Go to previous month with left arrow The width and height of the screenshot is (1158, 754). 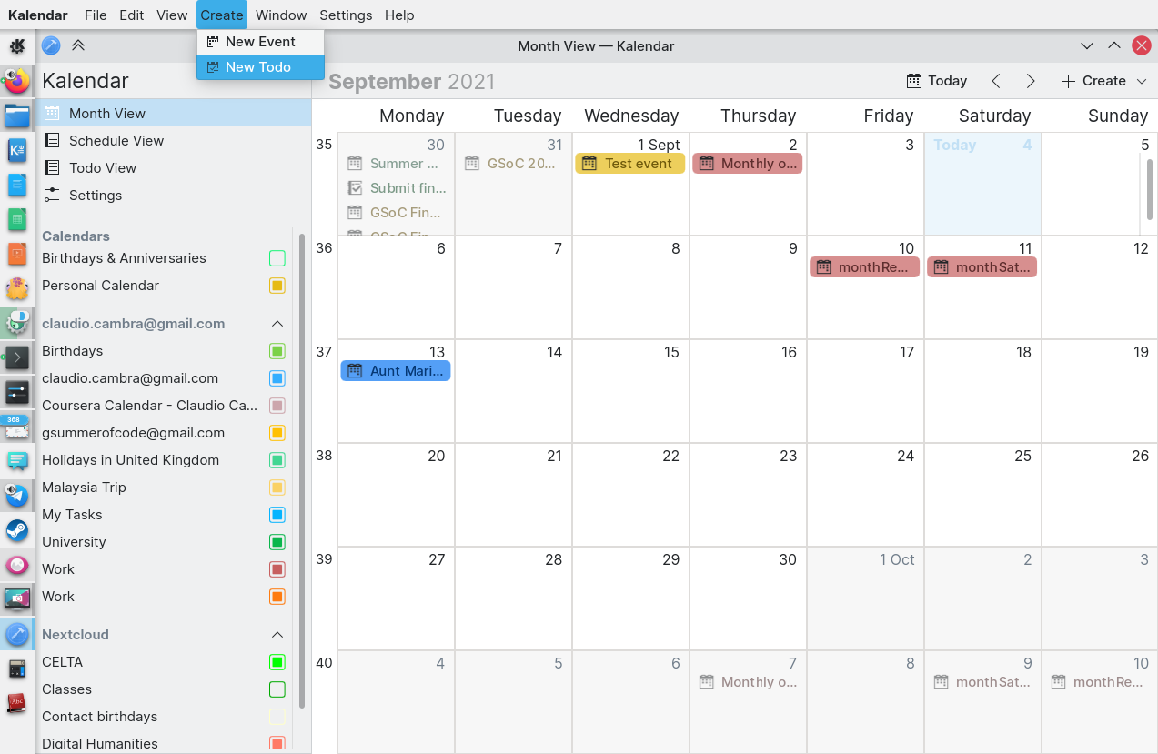click(x=996, y=81)
